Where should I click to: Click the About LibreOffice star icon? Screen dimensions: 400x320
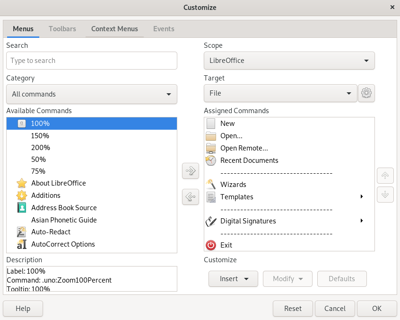[21, 183]
